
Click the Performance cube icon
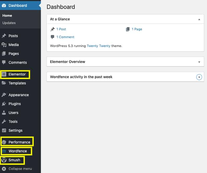pos(4,142)
